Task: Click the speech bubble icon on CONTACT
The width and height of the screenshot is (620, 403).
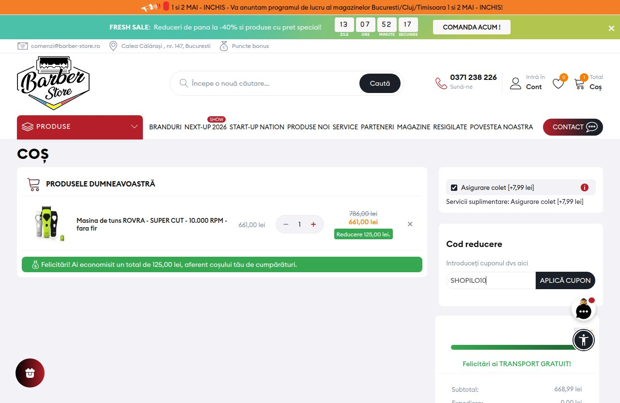Action: [x=592, y=127]
